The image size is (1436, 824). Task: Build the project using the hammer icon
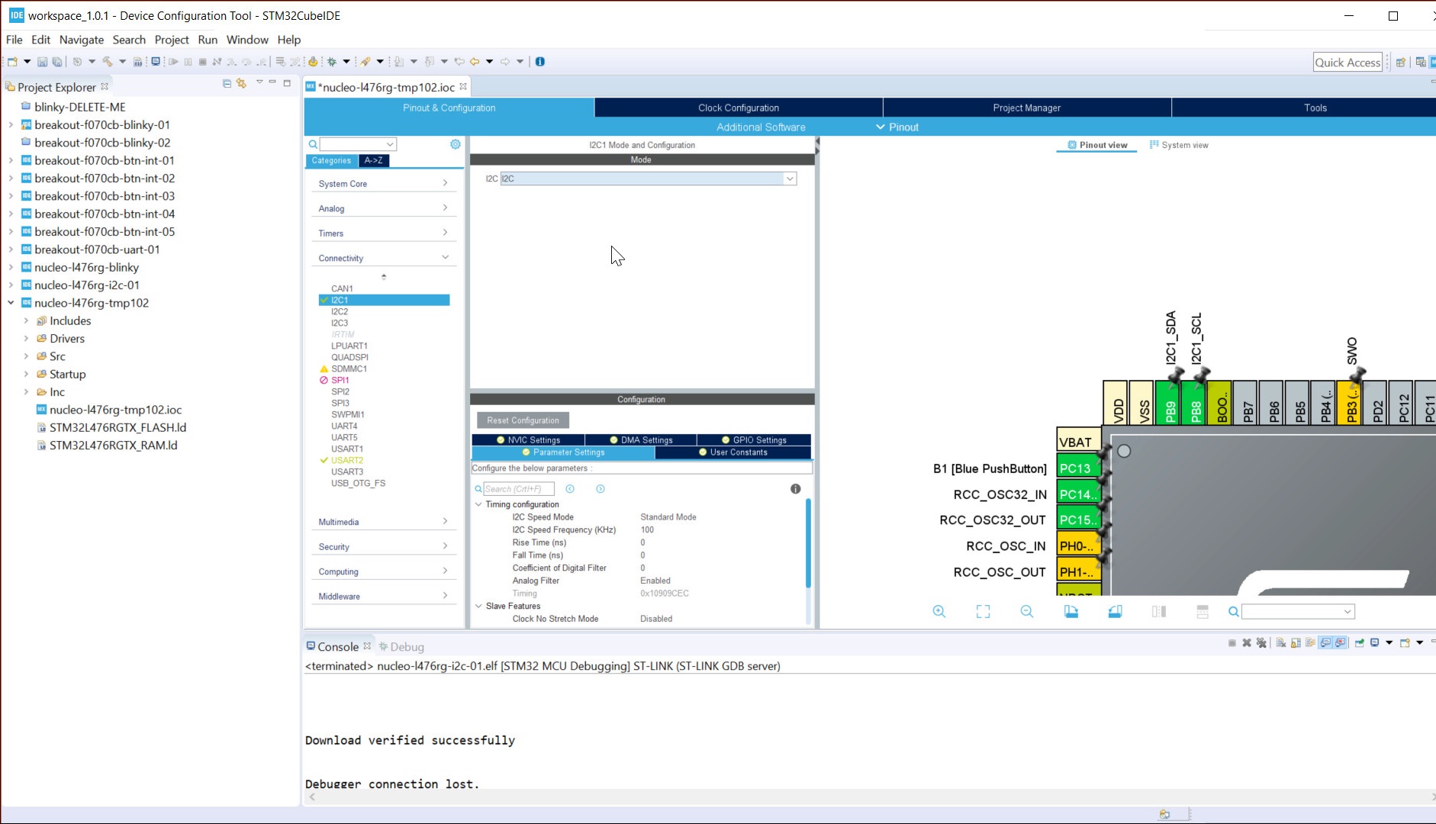107,61
